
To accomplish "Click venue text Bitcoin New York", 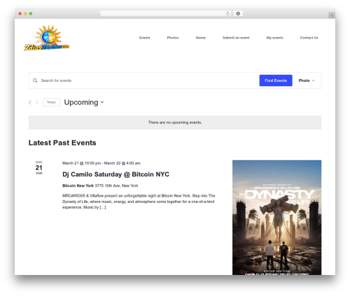I will tap(78, 185).
